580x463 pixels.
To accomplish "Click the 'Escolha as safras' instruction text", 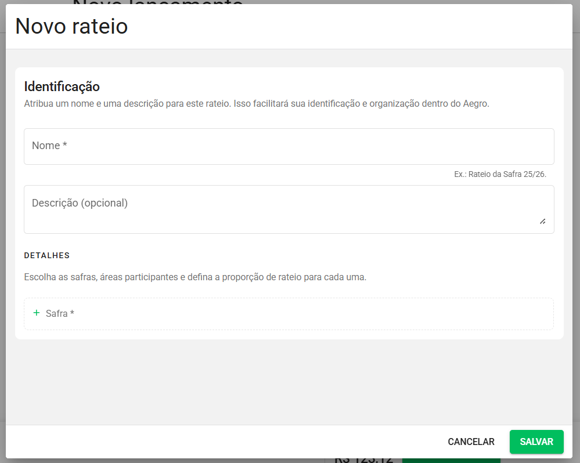I will click(x=195, y=277).
